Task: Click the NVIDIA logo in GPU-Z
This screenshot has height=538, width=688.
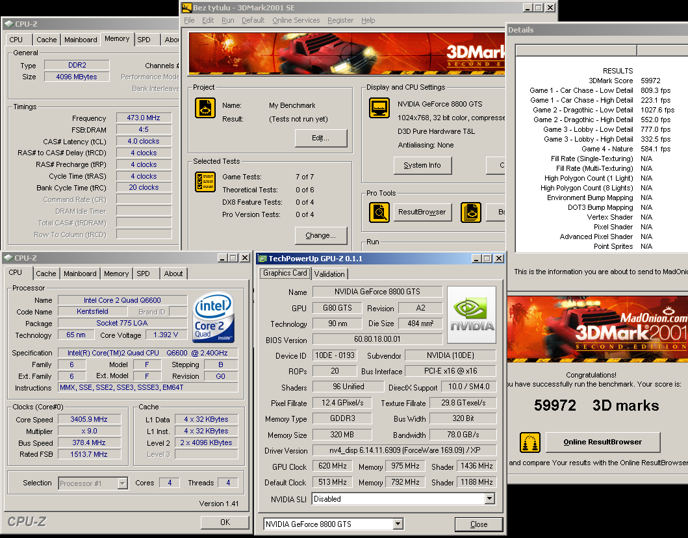Action: click(x=472, y=314)
